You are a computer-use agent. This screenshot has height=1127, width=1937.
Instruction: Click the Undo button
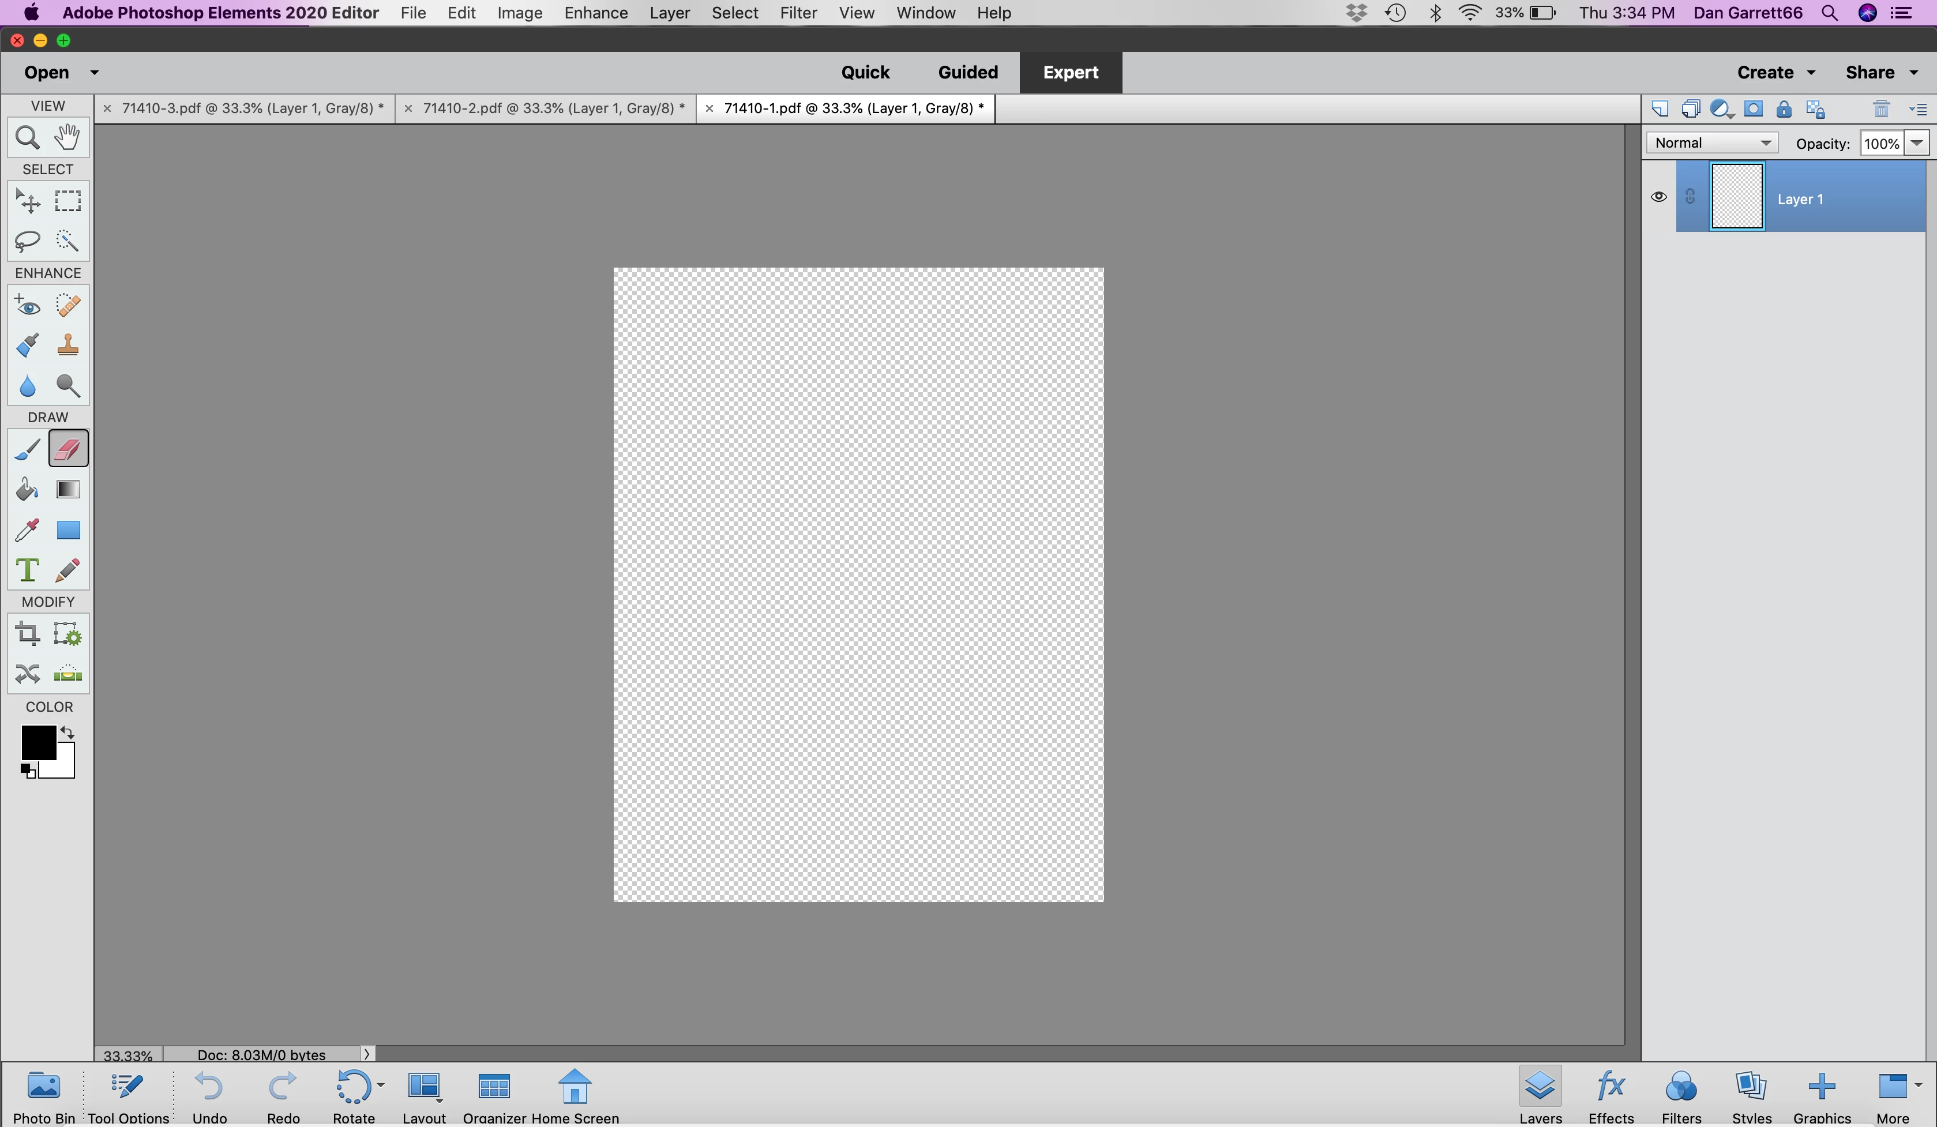point(209,1096)
